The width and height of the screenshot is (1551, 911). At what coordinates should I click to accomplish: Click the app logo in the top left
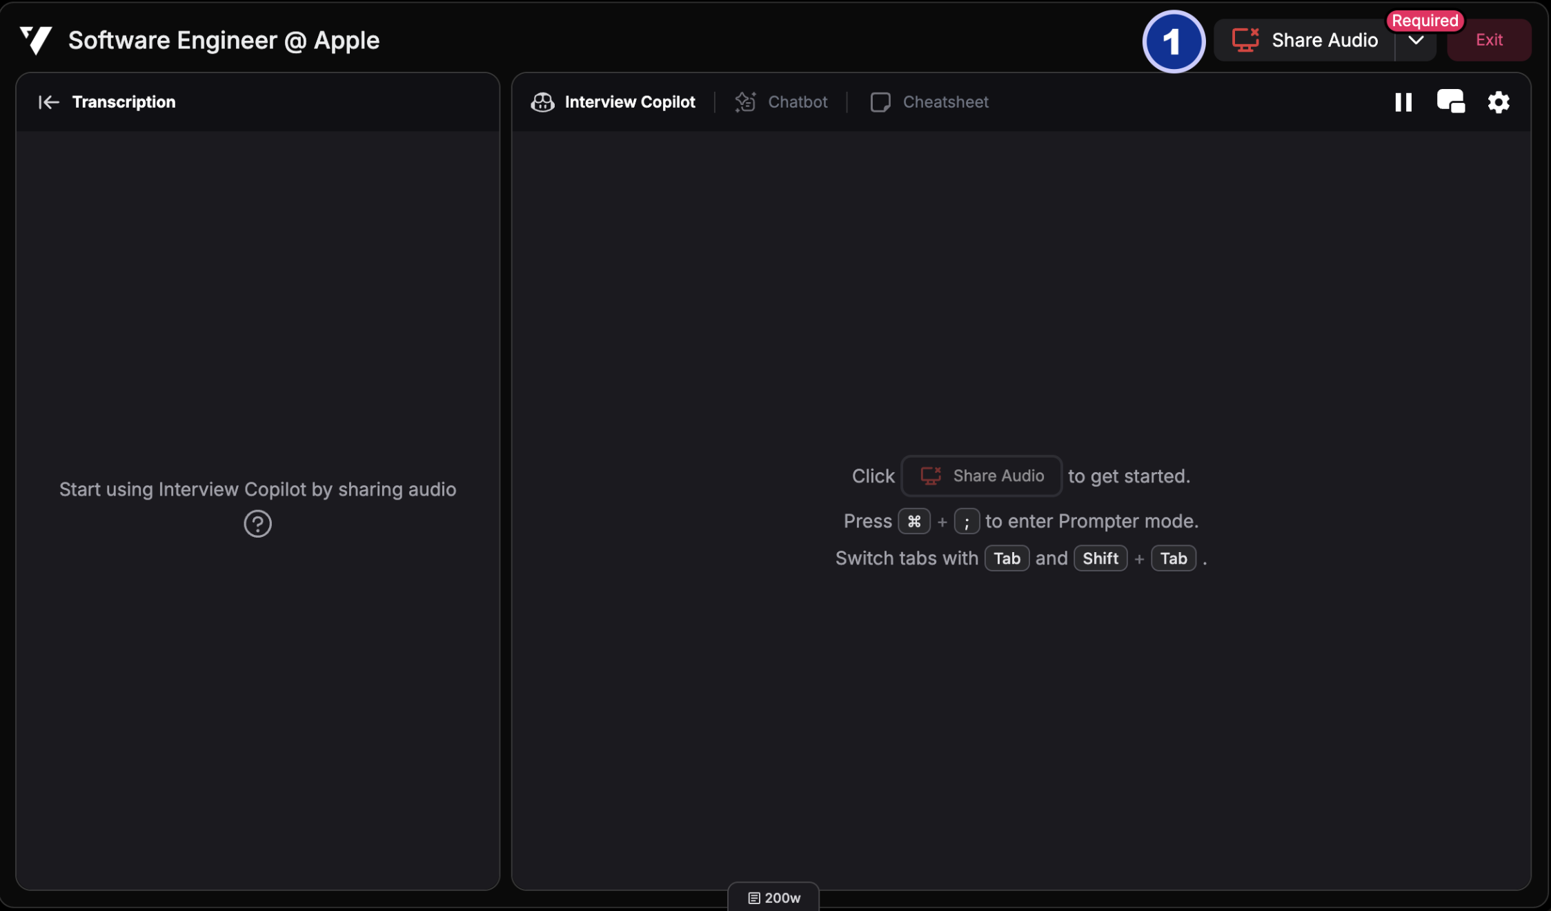tap(35, 40)
